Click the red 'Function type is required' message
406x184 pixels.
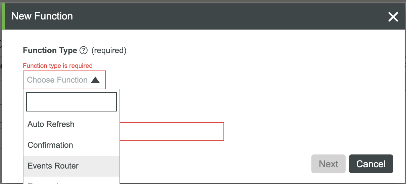(58, 65)
